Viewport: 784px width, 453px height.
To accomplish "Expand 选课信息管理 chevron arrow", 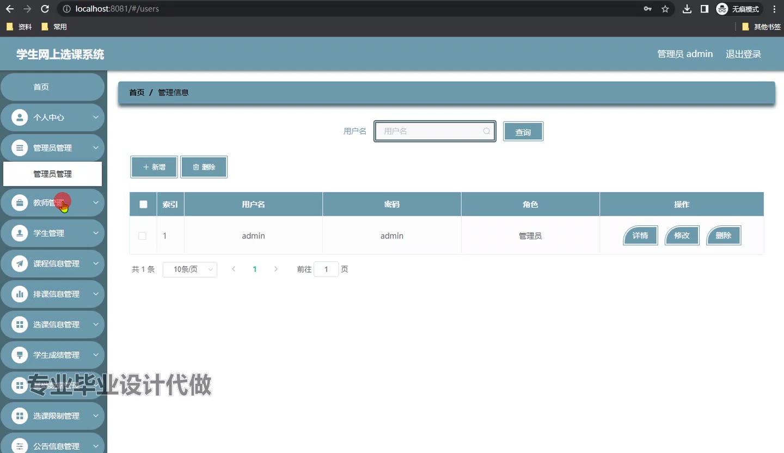I will coord(96,325).
